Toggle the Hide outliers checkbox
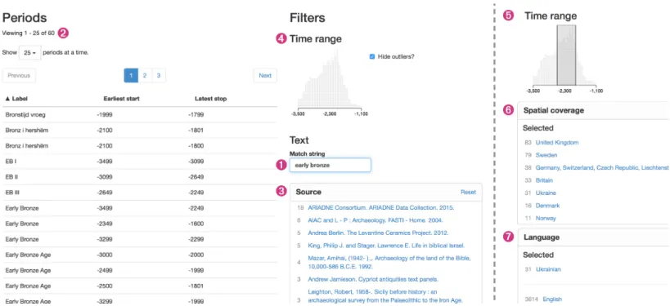The width and height of the screenshot is (670, 306). 372,56
